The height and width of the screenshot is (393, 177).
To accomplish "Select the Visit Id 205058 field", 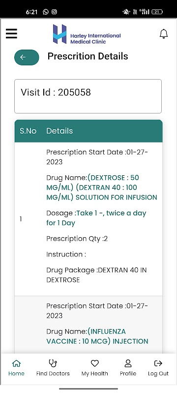I will pyautogui.click(x=88, y=96).
